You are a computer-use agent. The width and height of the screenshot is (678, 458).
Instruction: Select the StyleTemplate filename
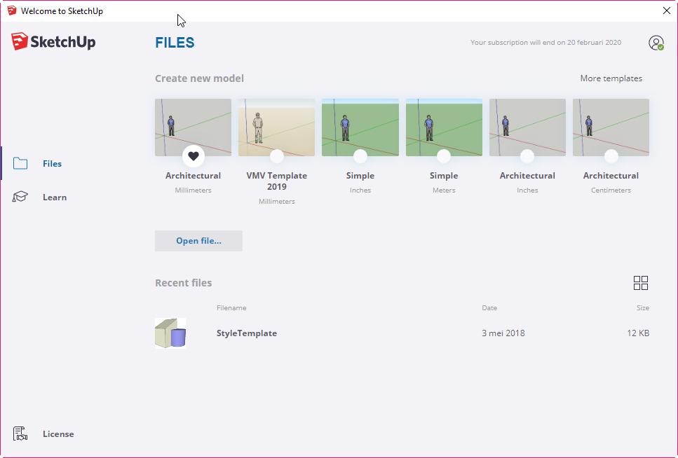(x=247, y=333)
